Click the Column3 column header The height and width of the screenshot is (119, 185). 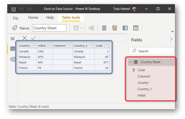tap(59, 46)
